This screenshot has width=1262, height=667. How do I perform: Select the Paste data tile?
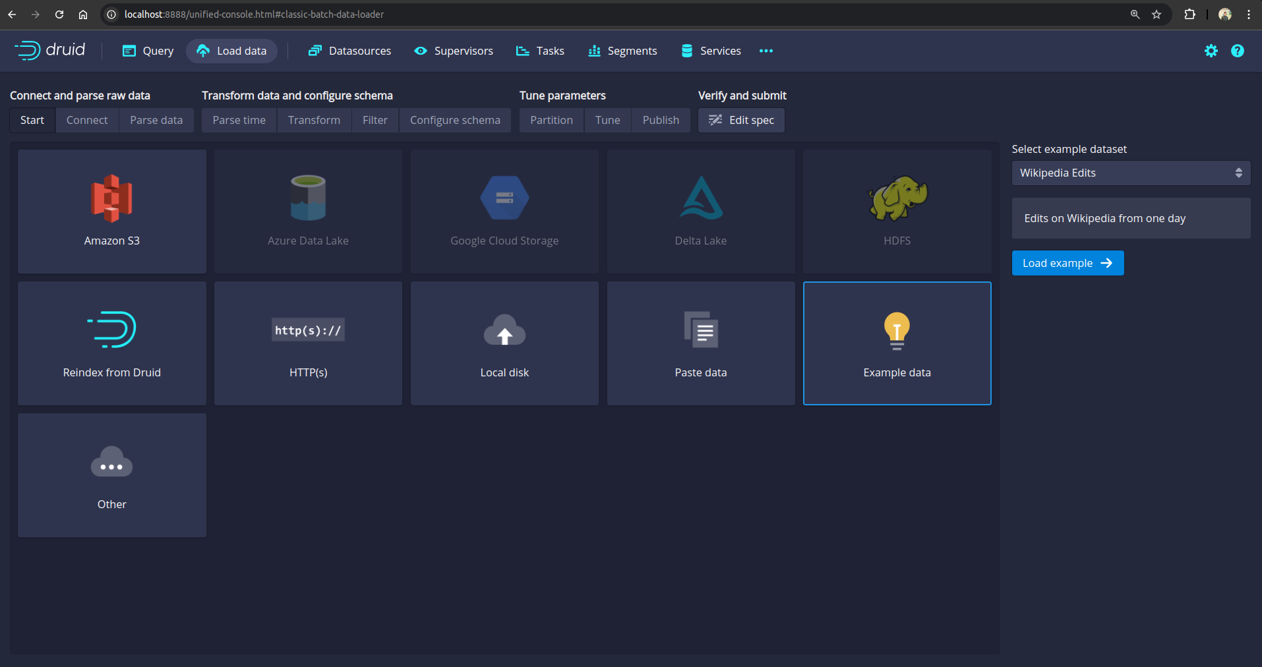tap(700, 343)
